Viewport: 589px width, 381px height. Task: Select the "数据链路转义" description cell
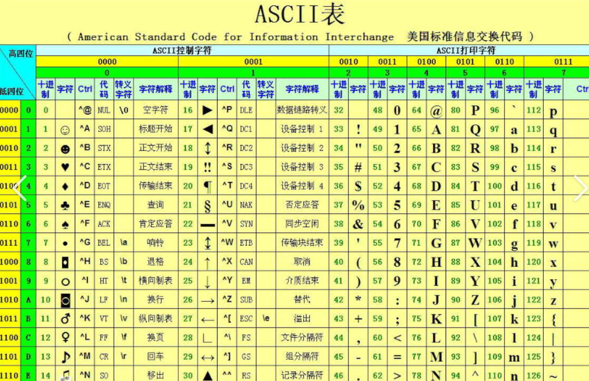pos(302,110)
